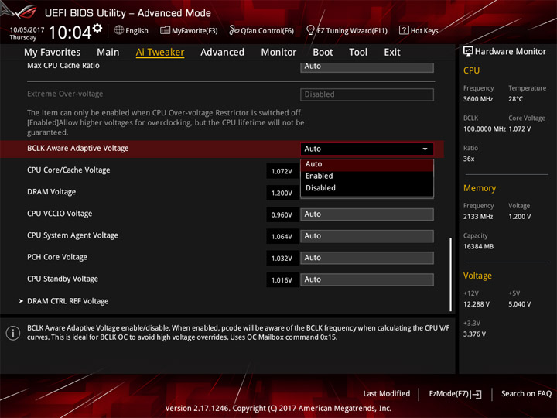Viewport: 557px width, 418px height.
Task: Switch to the Boot tab
Action: [323, 53]
